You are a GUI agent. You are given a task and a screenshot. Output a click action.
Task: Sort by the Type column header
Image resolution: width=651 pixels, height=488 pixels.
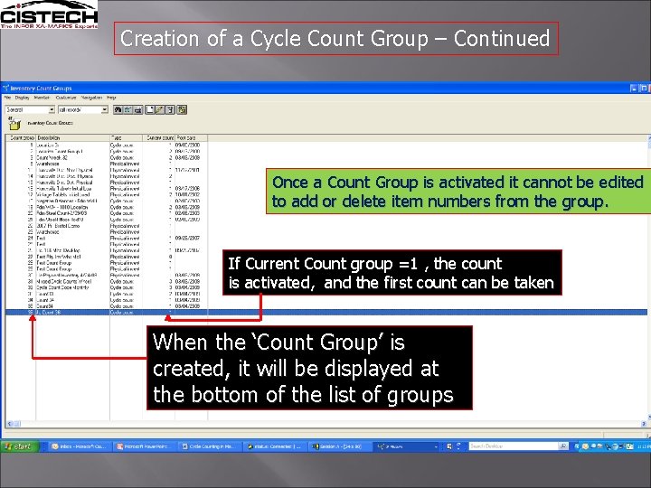pos(127,137)
